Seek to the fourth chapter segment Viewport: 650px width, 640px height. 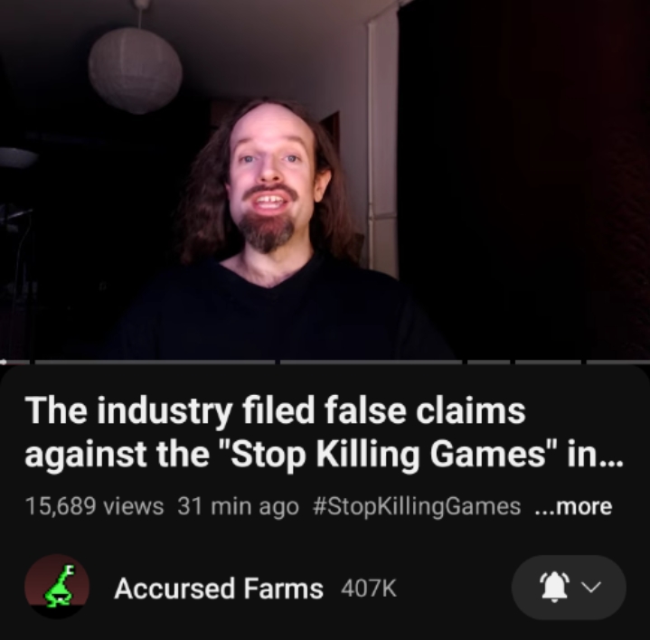[489, 362]
